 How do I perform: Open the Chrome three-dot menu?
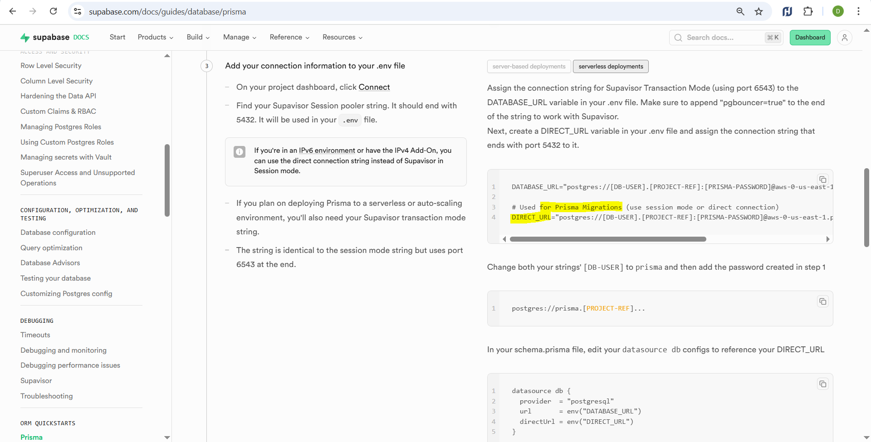858,11
